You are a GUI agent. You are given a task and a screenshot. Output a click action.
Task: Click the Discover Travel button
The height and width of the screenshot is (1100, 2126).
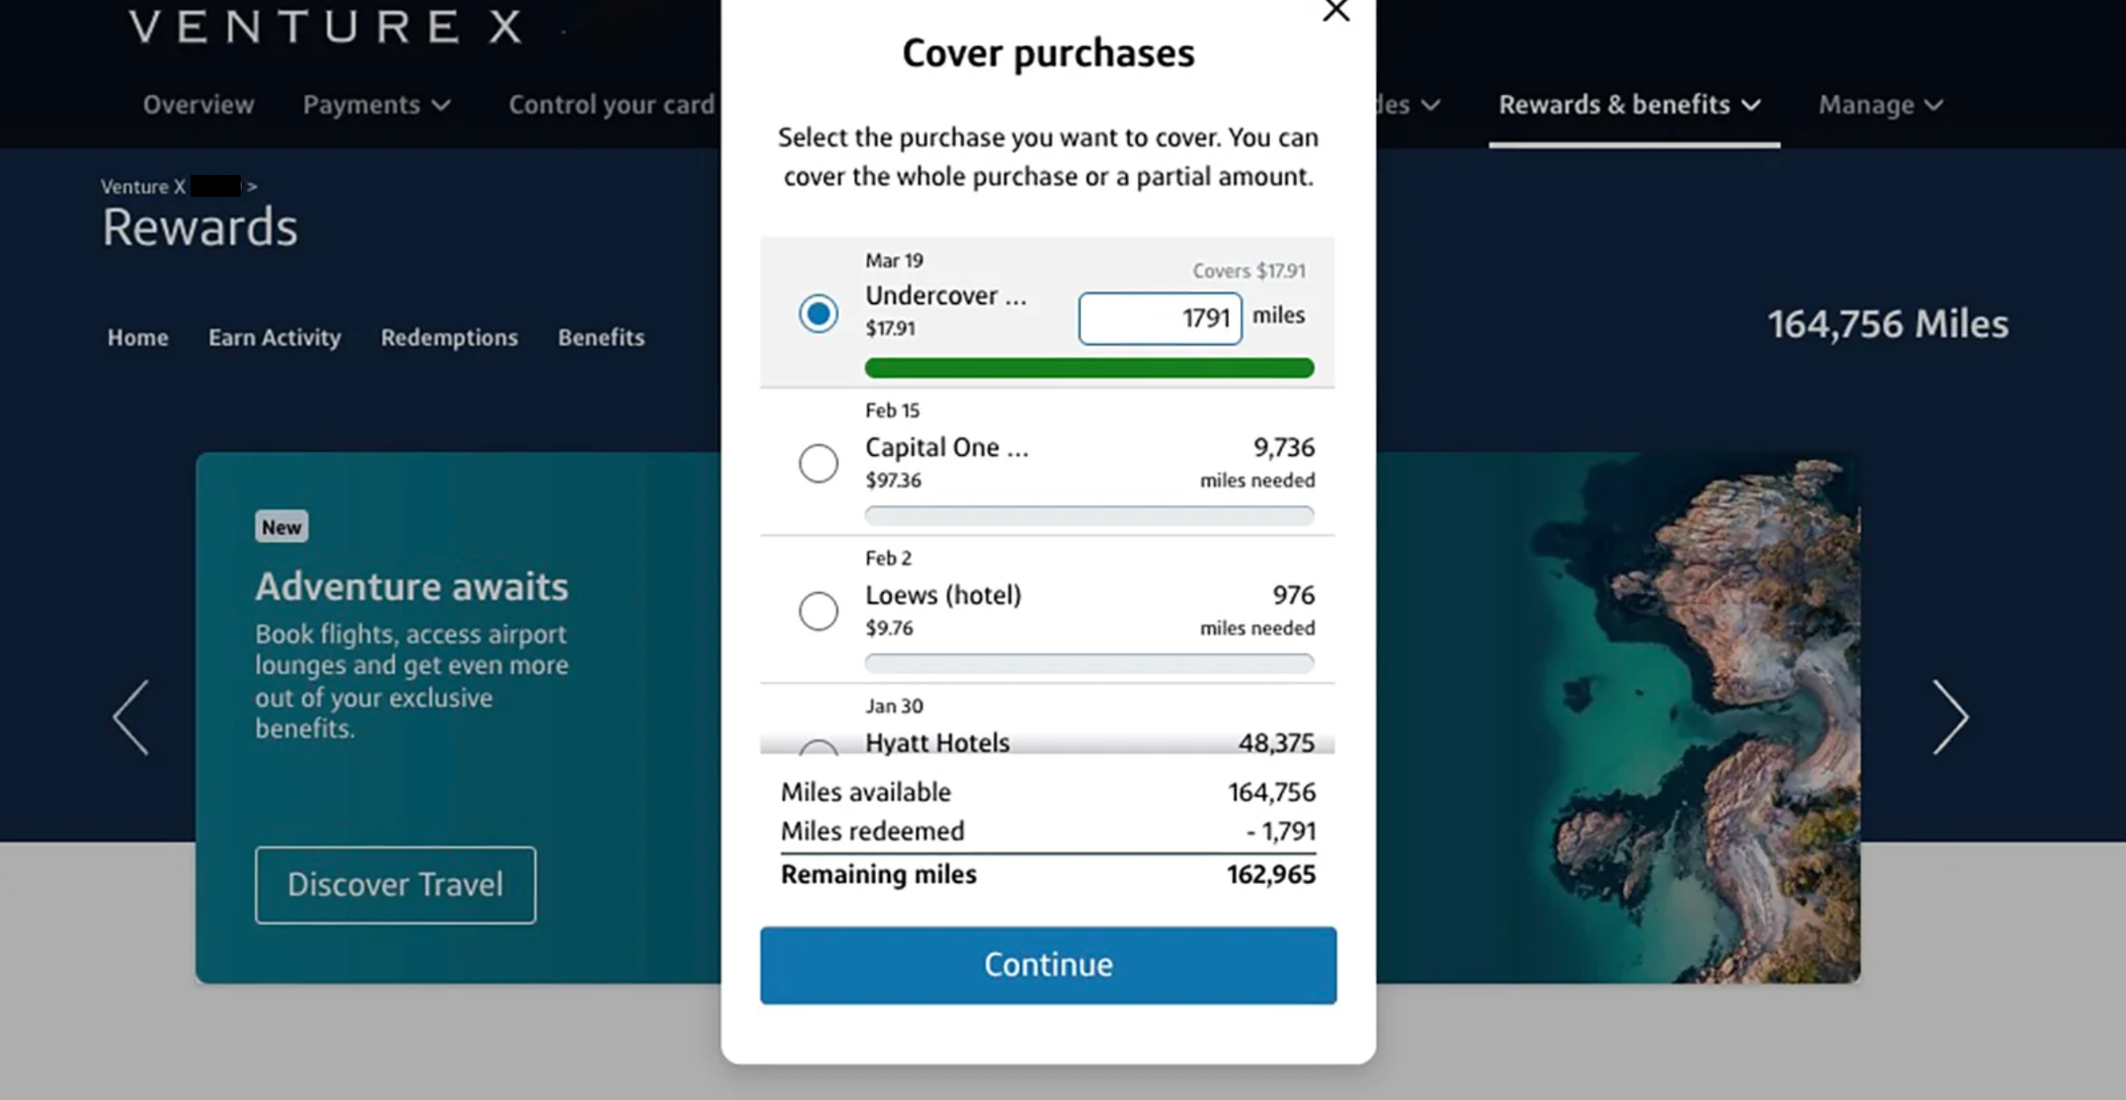[395, 885]
